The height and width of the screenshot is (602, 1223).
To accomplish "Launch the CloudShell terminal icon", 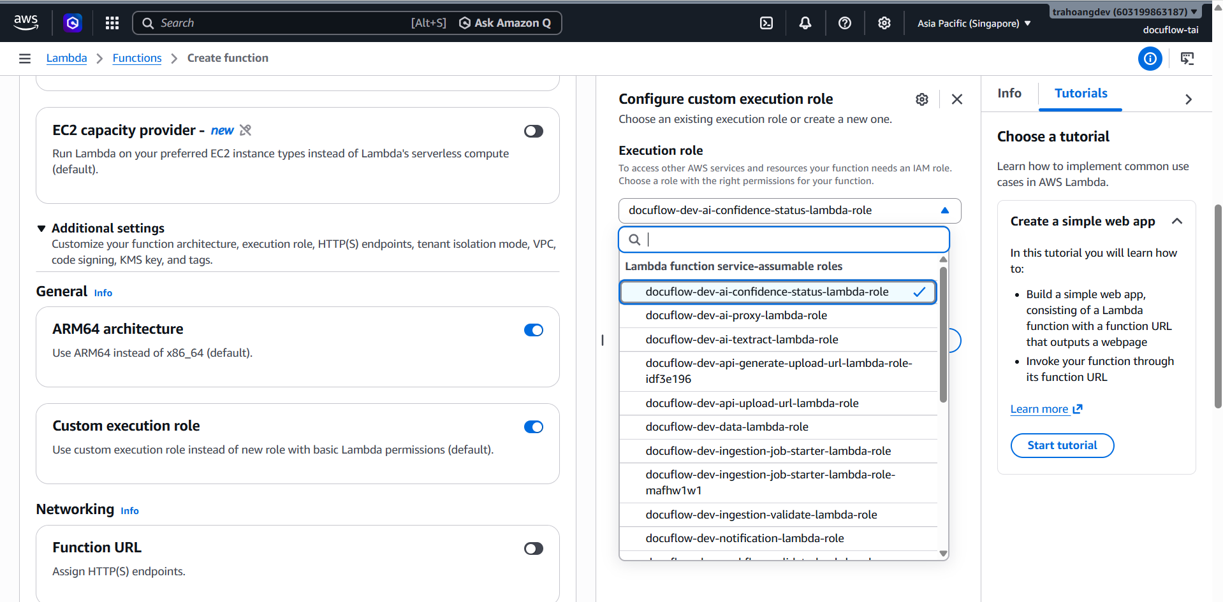I will (766, 23).
